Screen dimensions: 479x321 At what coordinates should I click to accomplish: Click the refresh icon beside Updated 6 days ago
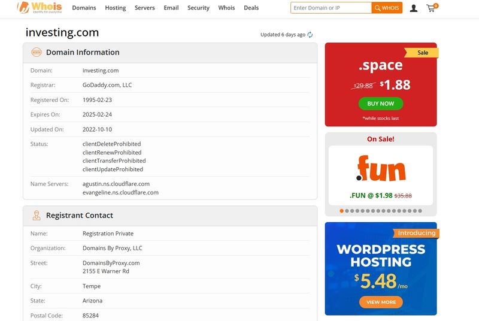[310, 35]
